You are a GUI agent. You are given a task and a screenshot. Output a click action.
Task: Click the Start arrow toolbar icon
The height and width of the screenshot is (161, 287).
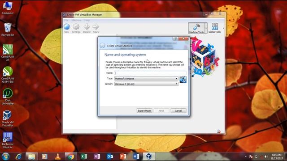pyautogui.click(x=96, y=28)
